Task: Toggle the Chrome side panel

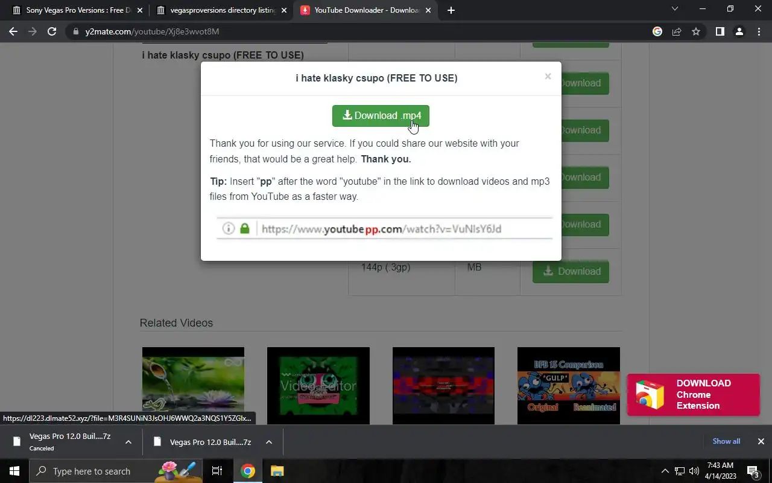Action: coord(720,31)
